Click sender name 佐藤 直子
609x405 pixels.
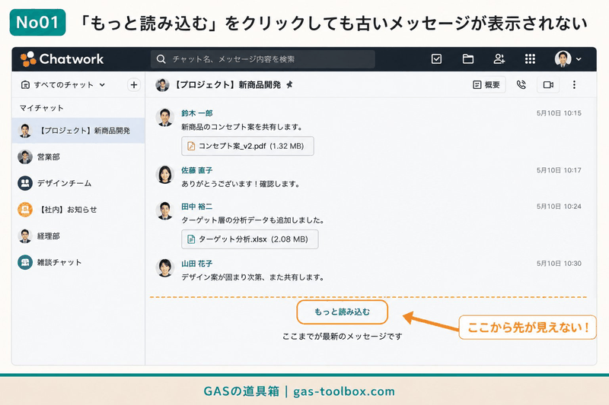pyautogui.click(x=197, y=170)
